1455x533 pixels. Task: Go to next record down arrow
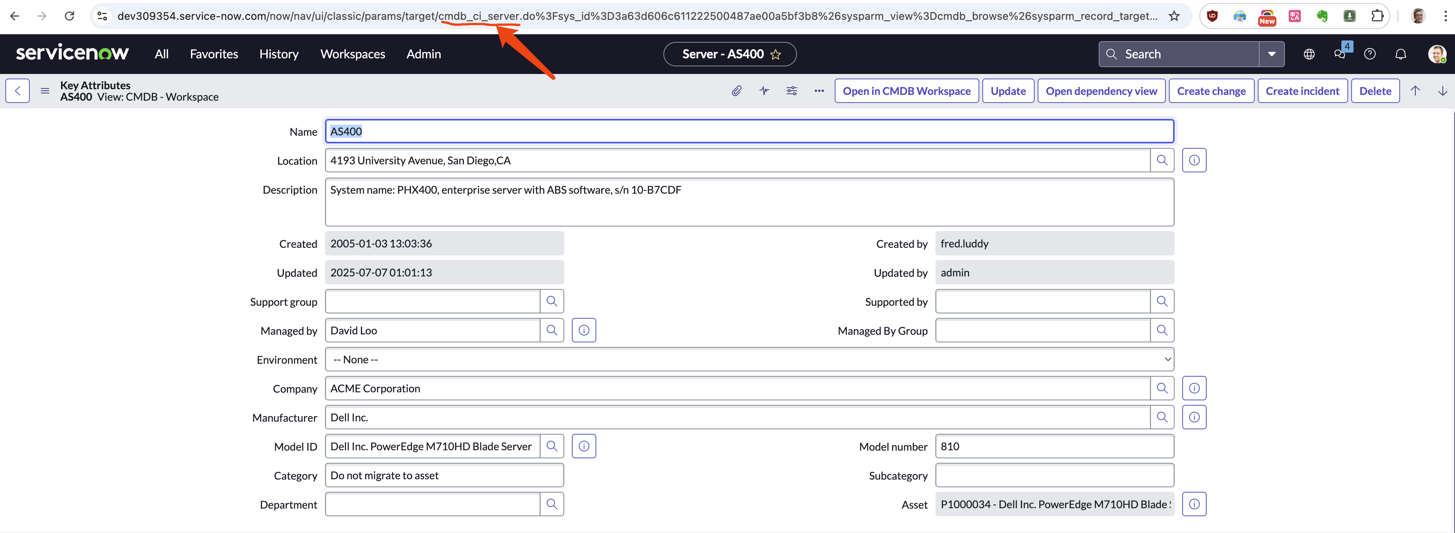(x=1442, y=91)
